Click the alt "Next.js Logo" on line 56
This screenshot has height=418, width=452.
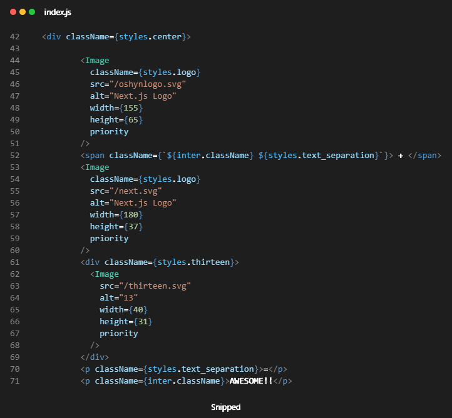[143, 203]
